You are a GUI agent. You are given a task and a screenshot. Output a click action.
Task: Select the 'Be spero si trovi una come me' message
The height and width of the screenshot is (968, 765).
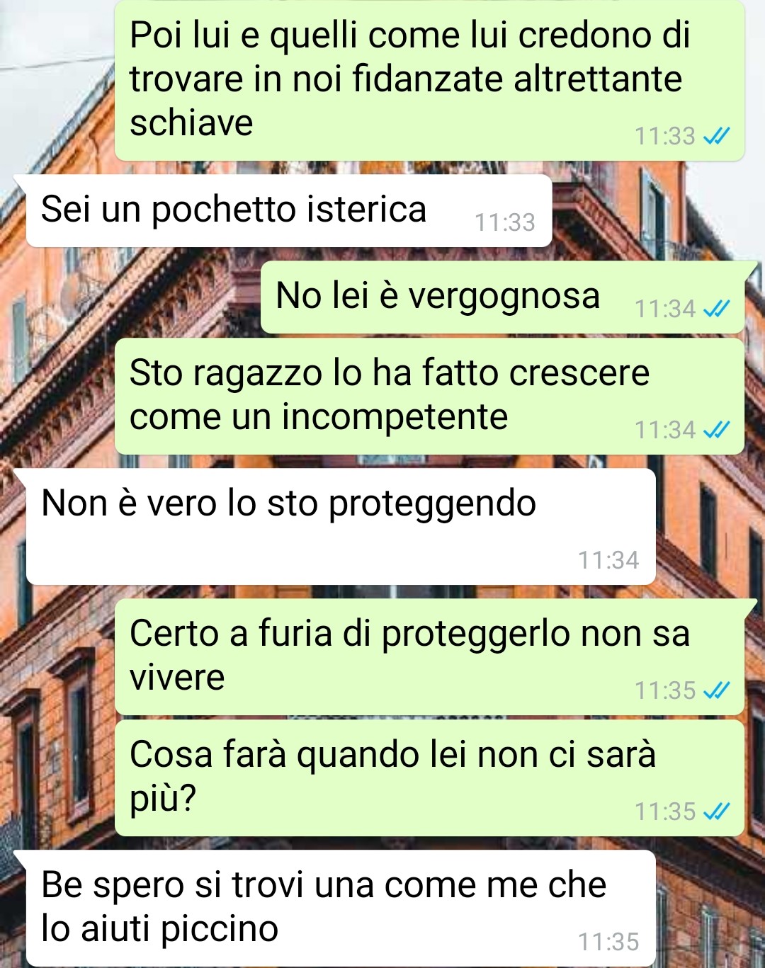[x=341, y=909]
